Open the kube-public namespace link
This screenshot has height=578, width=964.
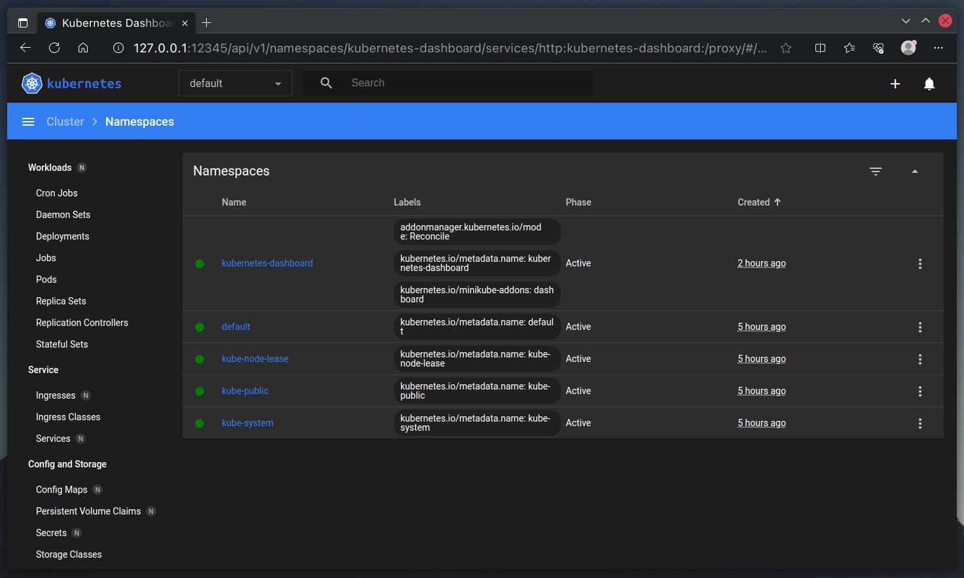pos(245,391)
